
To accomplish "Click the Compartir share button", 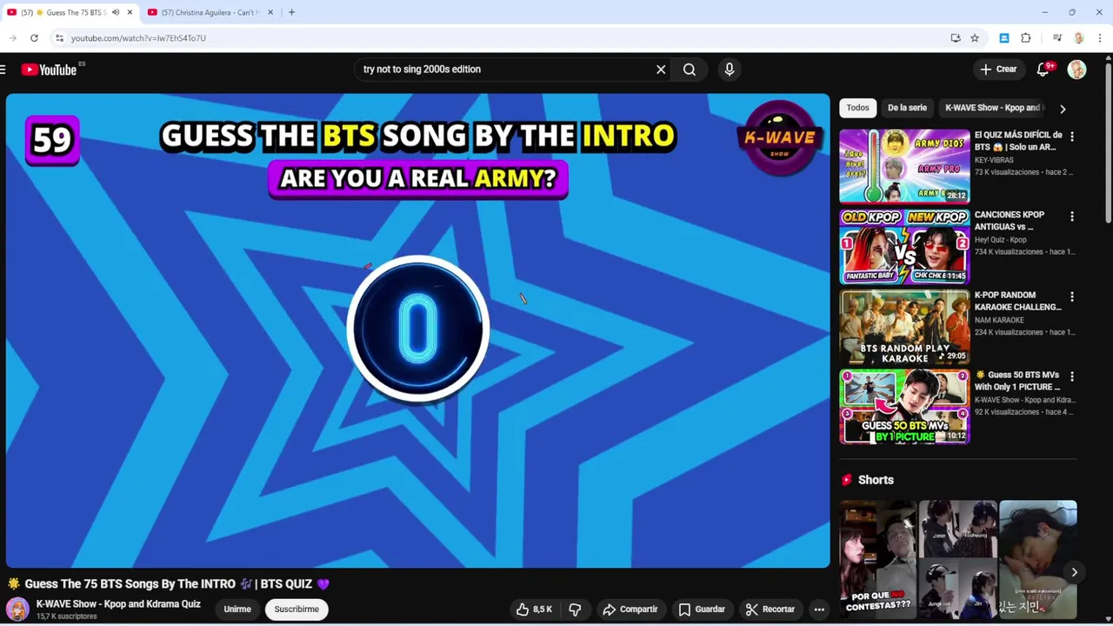I will pos(630,609).
